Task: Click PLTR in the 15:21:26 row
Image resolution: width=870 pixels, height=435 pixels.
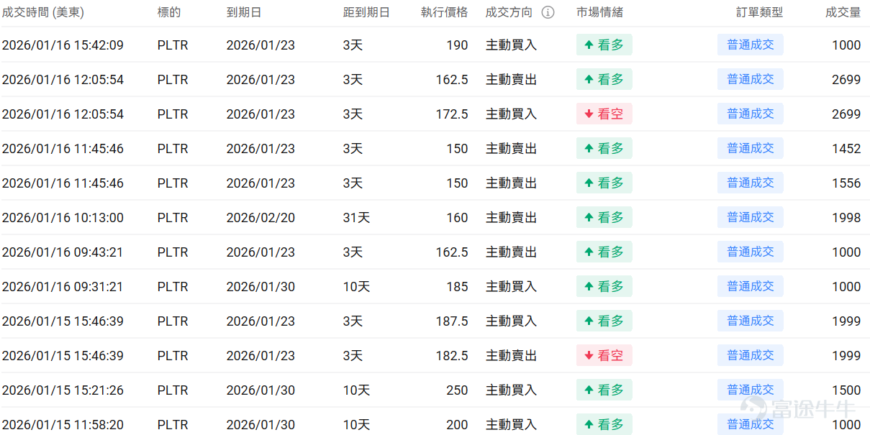Action: (173, 390)
